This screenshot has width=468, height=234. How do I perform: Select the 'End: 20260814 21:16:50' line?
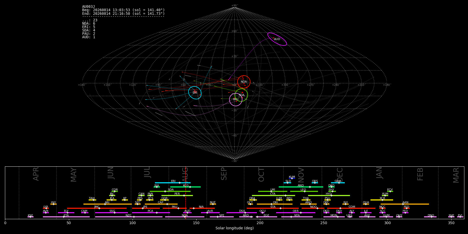123,14
